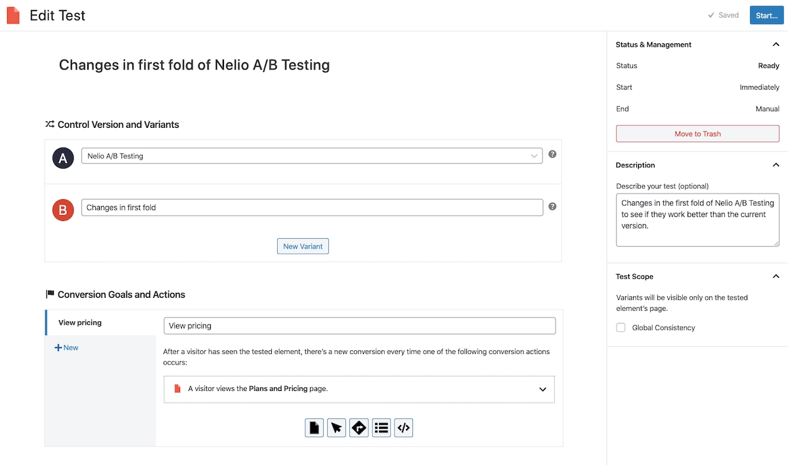Click help icon beside control version A
This screenshot has width=788, height=465.
tap(552, 154)
